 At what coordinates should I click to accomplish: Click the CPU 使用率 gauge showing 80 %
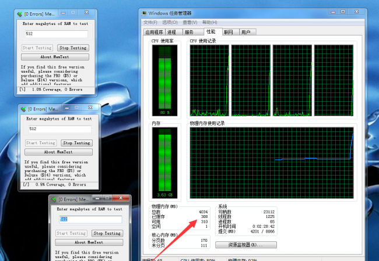click(164, 80)
